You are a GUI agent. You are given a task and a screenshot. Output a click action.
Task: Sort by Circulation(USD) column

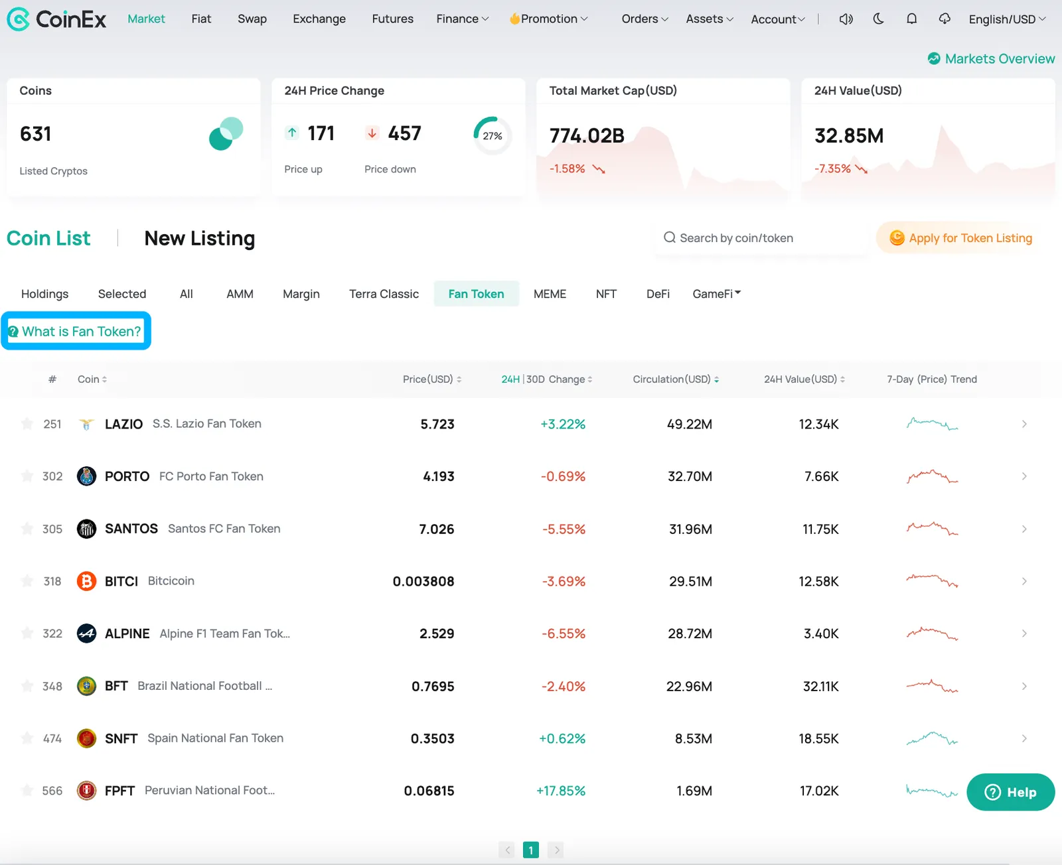click(676, 379)
